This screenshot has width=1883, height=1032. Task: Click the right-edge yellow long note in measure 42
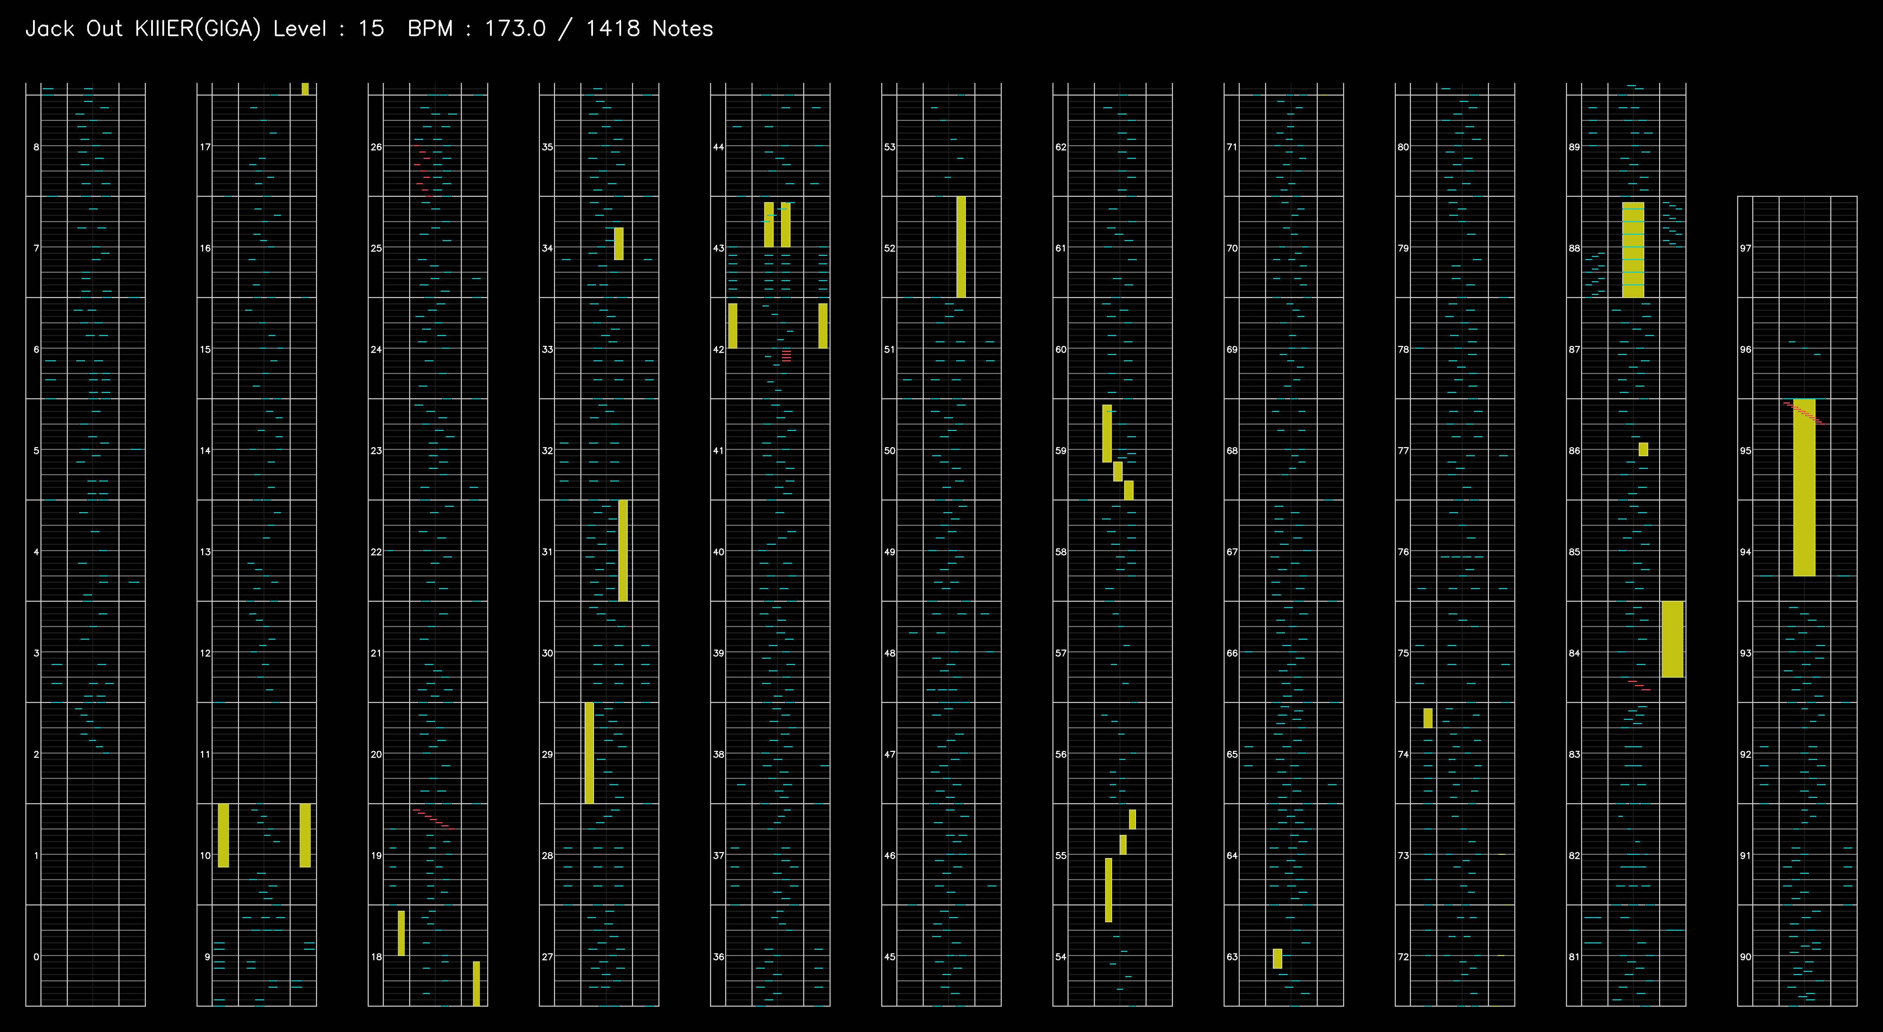(823, 326)
